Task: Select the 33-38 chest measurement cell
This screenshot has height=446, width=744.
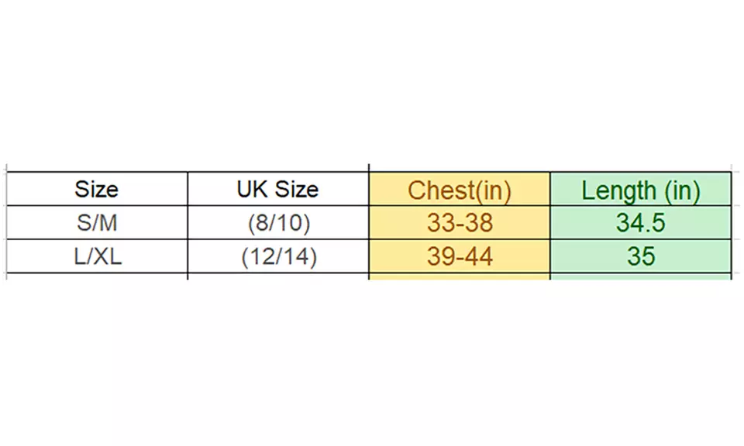Action: click(x=460, y=223)
